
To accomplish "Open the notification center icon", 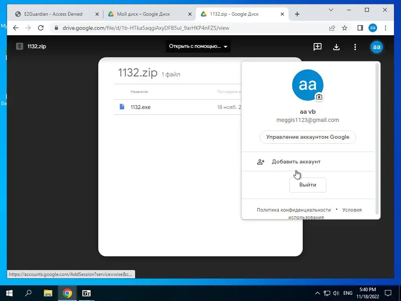I will [388, 293].
